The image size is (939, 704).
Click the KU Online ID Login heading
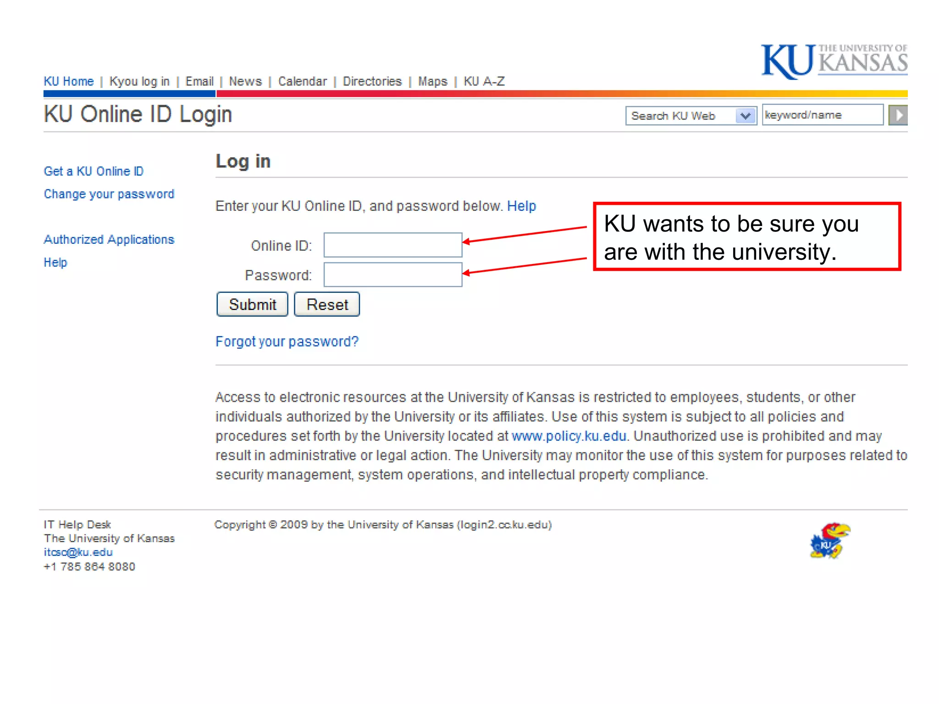[138, 114]
